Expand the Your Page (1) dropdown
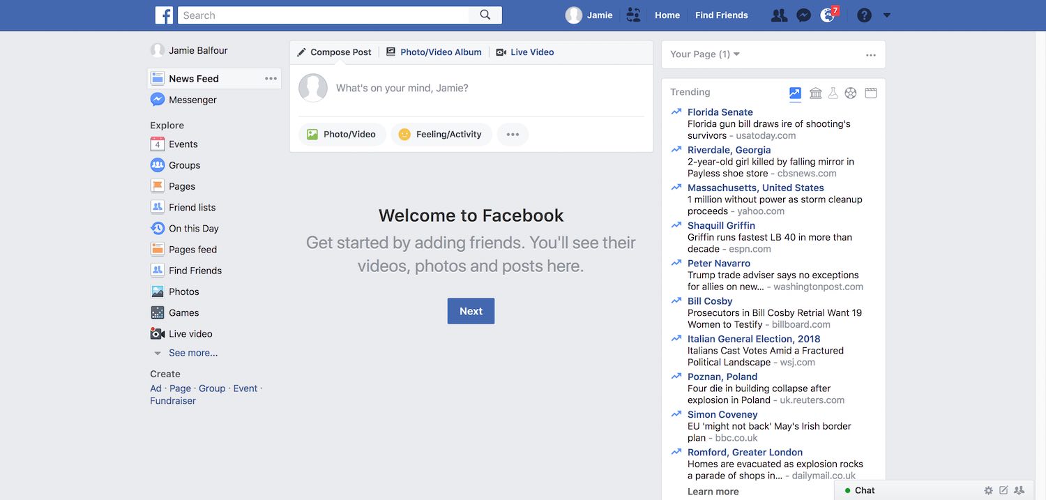The image size is (1046, 500). click(705, 54)
